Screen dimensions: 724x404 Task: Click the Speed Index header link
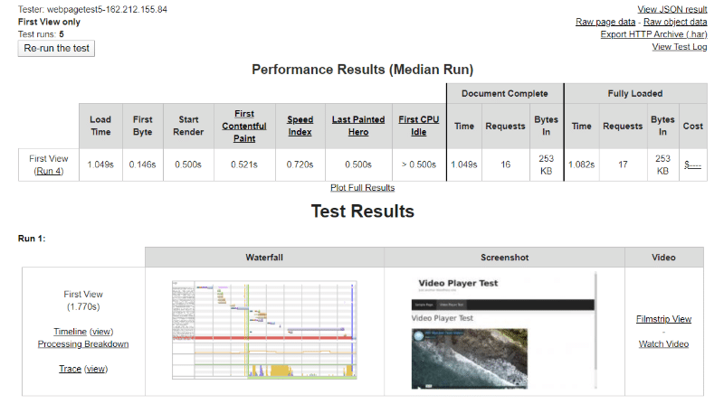300,126
